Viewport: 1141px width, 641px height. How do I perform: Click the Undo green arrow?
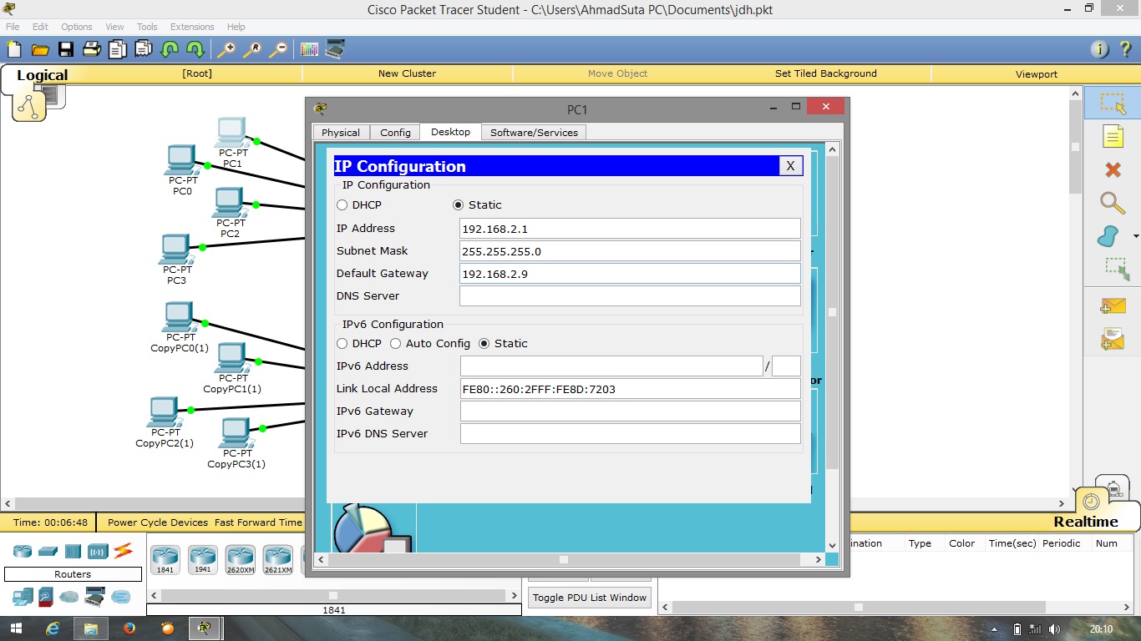(x=170, y=49)
